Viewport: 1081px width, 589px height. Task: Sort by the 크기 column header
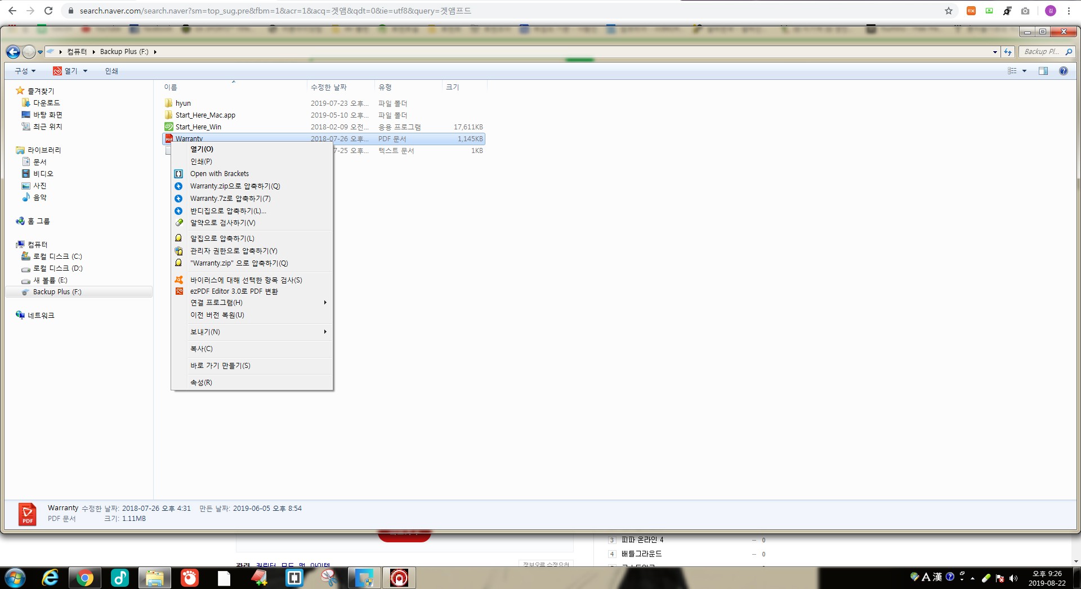click(464, 87)
